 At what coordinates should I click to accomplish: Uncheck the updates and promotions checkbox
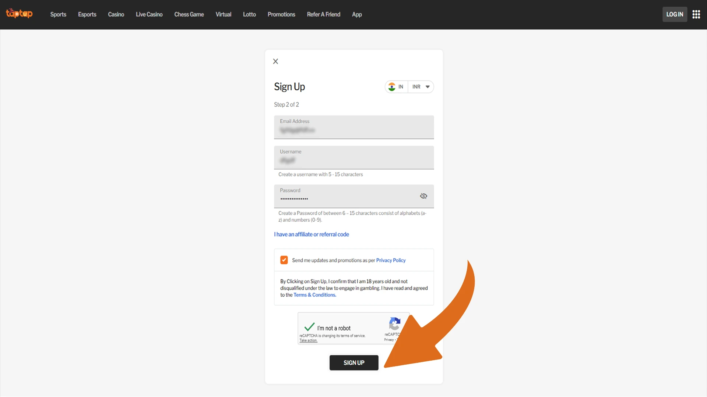click(284, 260)
